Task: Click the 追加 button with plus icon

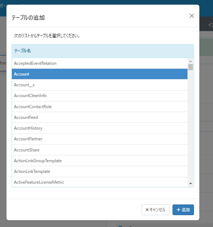Action: 183,209
